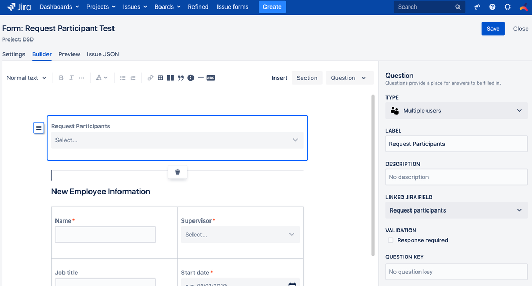This screenshot has width=532, height=286.
Task: Open the Supervisor select dropdown
Action: (240, 234)
